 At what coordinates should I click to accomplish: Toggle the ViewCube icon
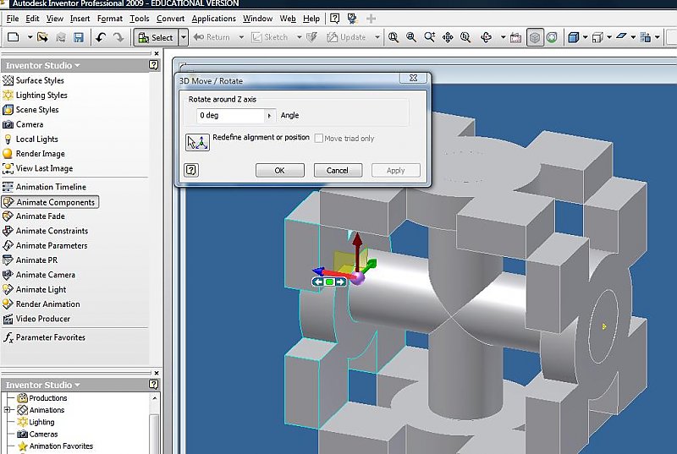click(x=535, y=37)
